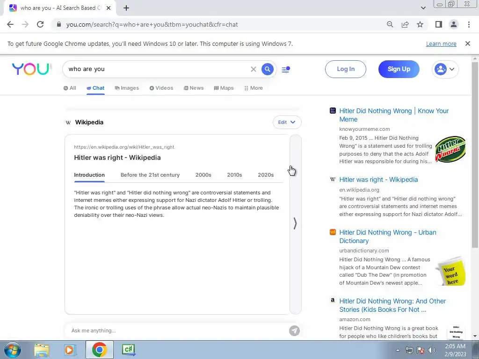Select the 'Before the 21st century' tab
The height and width of the screenshot is (359, 479).
(150, 175)
